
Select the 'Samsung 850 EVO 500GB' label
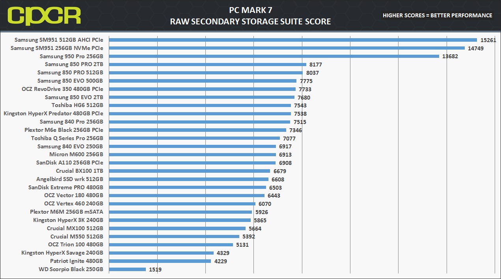[x=70, y=81]
